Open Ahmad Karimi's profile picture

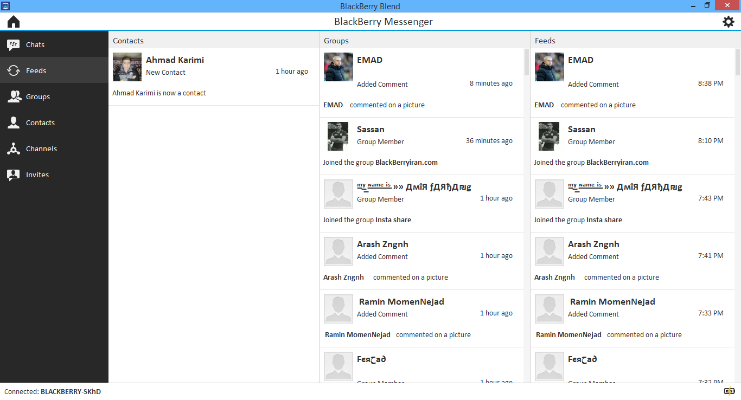[127, 67]
